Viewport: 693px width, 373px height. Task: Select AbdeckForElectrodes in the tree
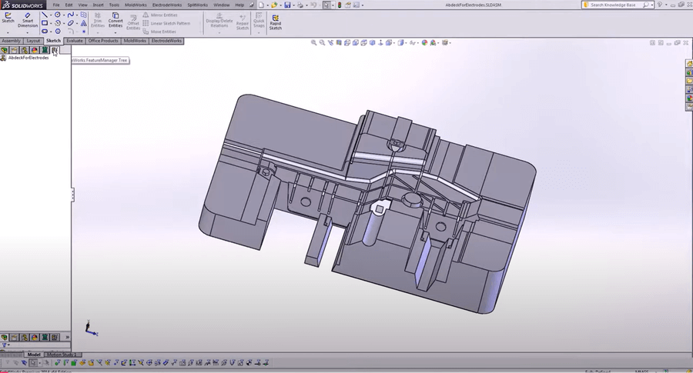coord(28,58)
